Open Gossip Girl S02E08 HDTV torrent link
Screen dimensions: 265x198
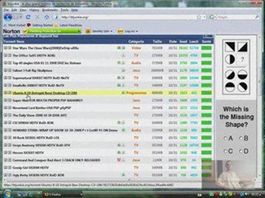pos(31,167)
